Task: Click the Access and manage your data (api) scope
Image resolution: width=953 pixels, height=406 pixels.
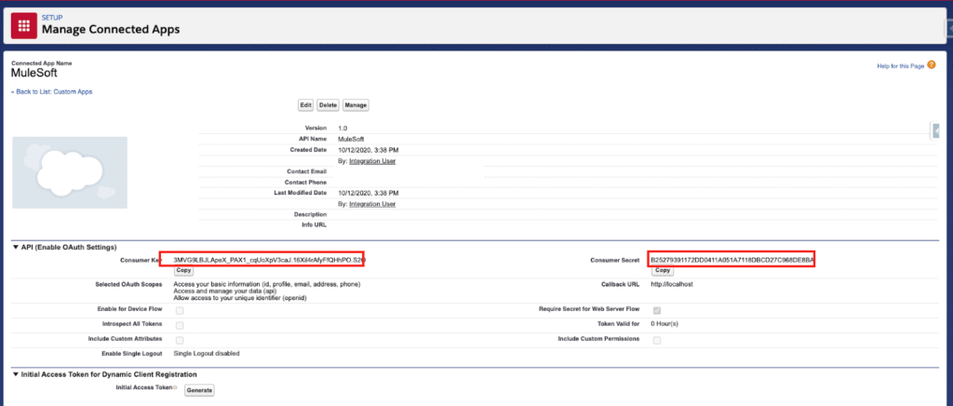Action: (x=225, y=291)
